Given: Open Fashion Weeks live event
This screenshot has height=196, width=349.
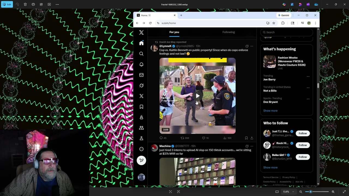Looking at the screenshot, I should tap(286, 62).
